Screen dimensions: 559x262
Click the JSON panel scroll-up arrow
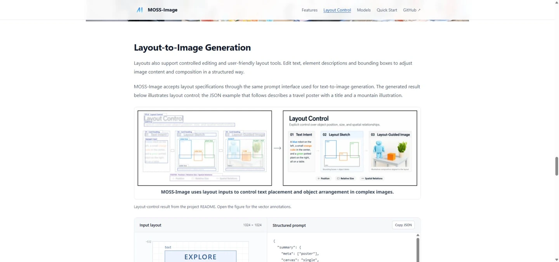tap(418, 235)
